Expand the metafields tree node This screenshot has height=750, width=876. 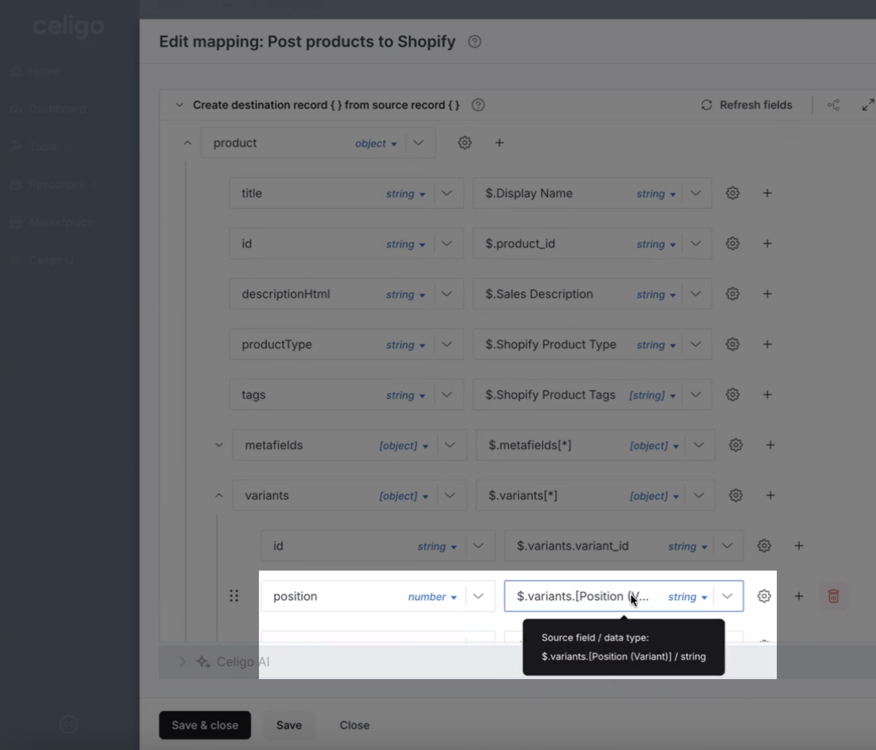tap(219, 445)
